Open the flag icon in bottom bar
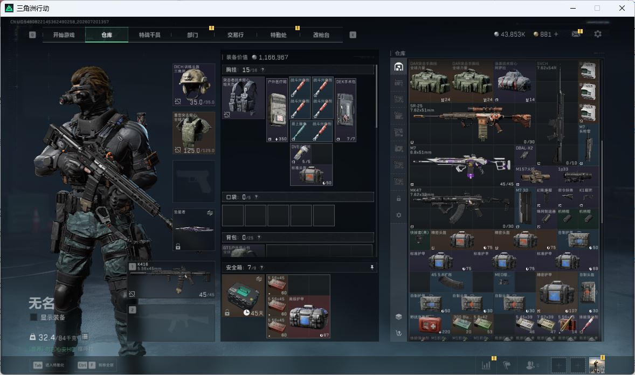This screenshot has height=375, width=635. tap(507, 365)
